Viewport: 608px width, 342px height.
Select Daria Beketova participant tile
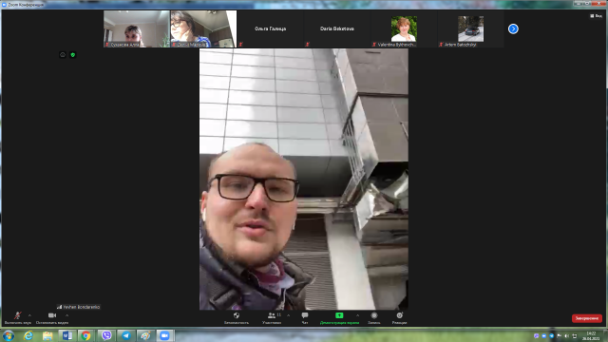tap(337, 28)
